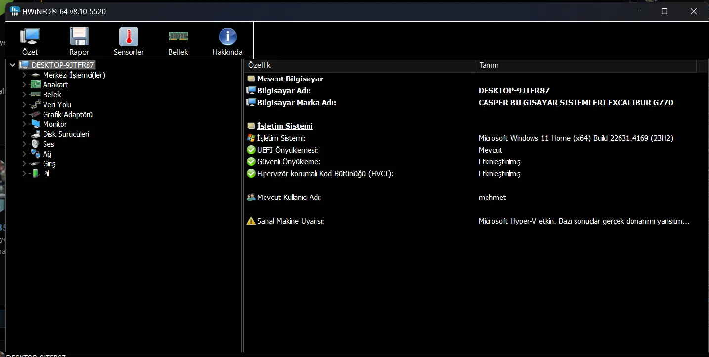This screenshot has width=709, height=357.
Task: Click the Mevcut value for UEFI Önyüklemesi
Action: [490, 150]
